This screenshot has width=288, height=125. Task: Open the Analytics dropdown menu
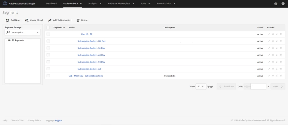tap(95, 3)
